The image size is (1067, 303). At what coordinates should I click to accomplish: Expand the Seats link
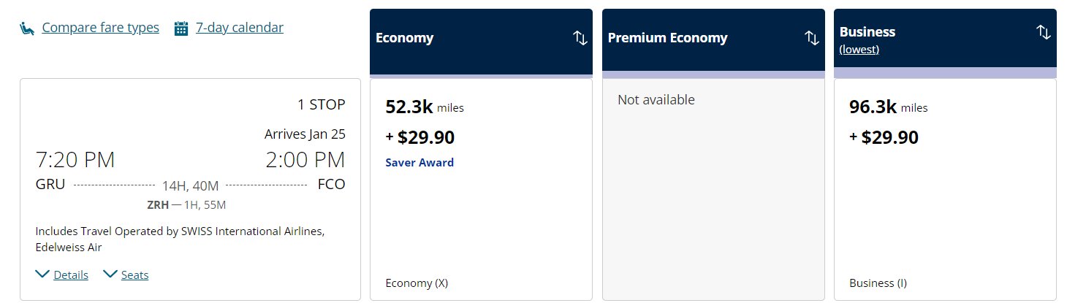pos(134,275)
